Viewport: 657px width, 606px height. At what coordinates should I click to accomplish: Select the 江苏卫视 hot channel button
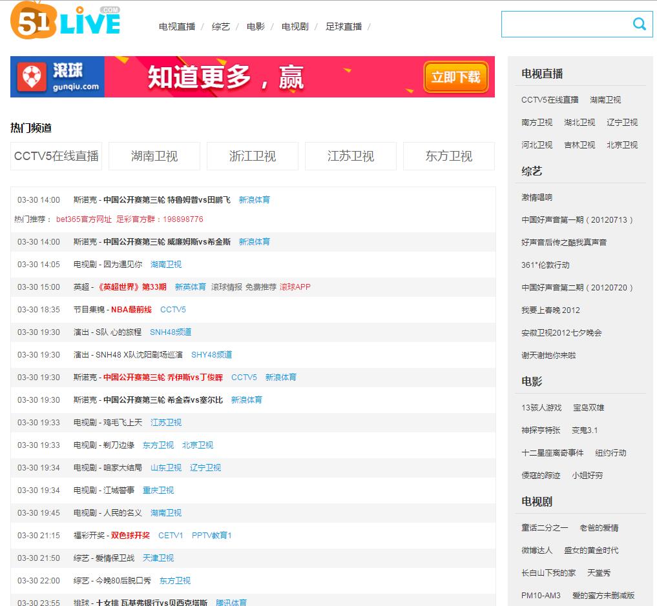351,156
